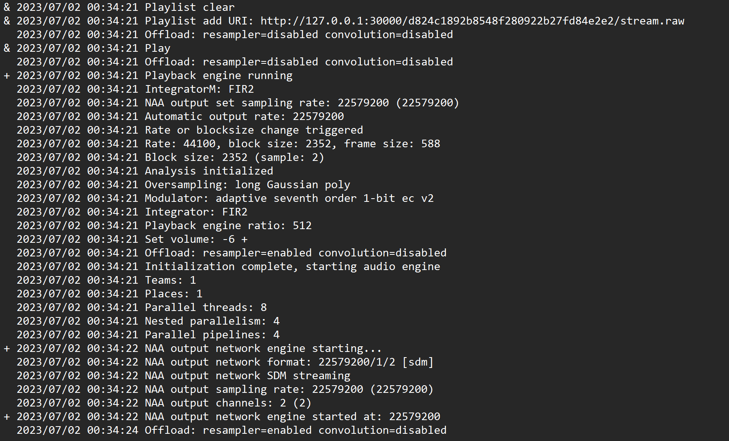Viewport: 729px width, 441px height.
Task: Click the Playback engine running line
Action: tap(148, 75)
